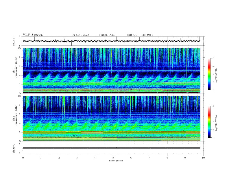The image size is (229, 177).
Task: Click the time axis tick label '10'
Action: [203, 158]
